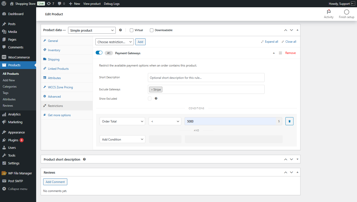Click the WordPress logo icon
Viewport: 357px width, 202px height.
click(4, 4)
